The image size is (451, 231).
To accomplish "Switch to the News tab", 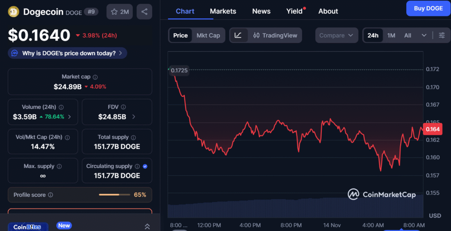I will pyautogui.click(x=261, y=11).
